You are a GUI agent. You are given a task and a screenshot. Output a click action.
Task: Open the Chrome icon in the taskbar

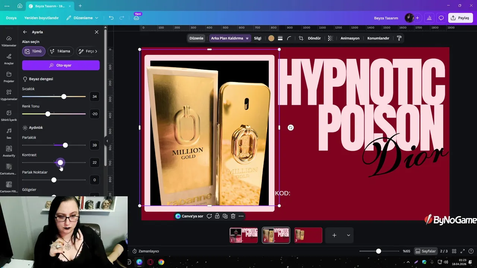pos(161,262)
